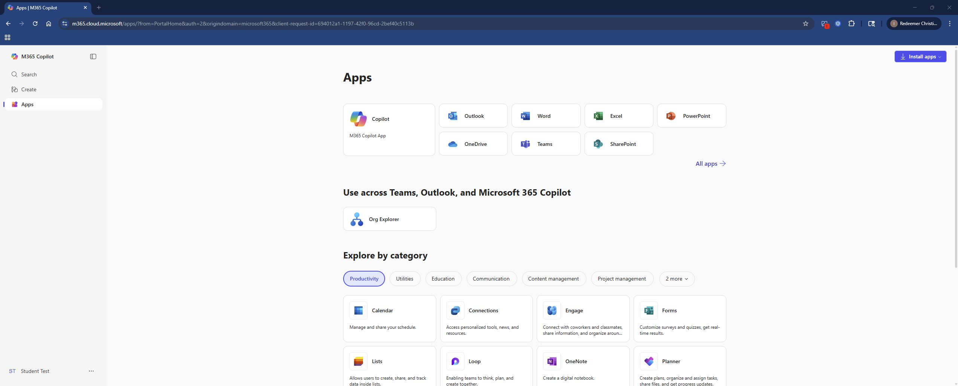Click the M365 Copilot logo in sidebar

coord(15,56)
